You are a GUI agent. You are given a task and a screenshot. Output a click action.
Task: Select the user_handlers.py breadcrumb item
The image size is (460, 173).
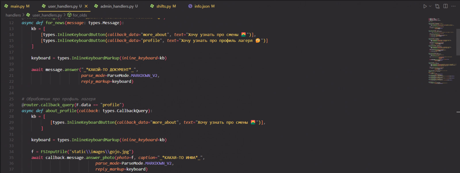pyautogui.click(x=47, y=15)
